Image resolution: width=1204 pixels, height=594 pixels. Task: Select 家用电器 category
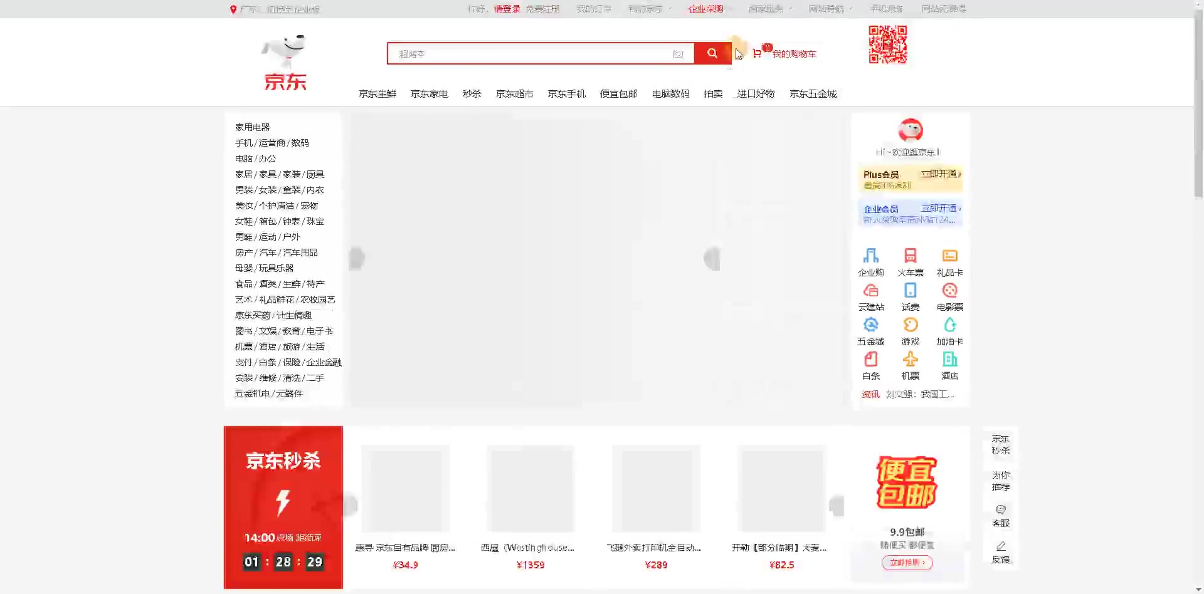[253, 127]
